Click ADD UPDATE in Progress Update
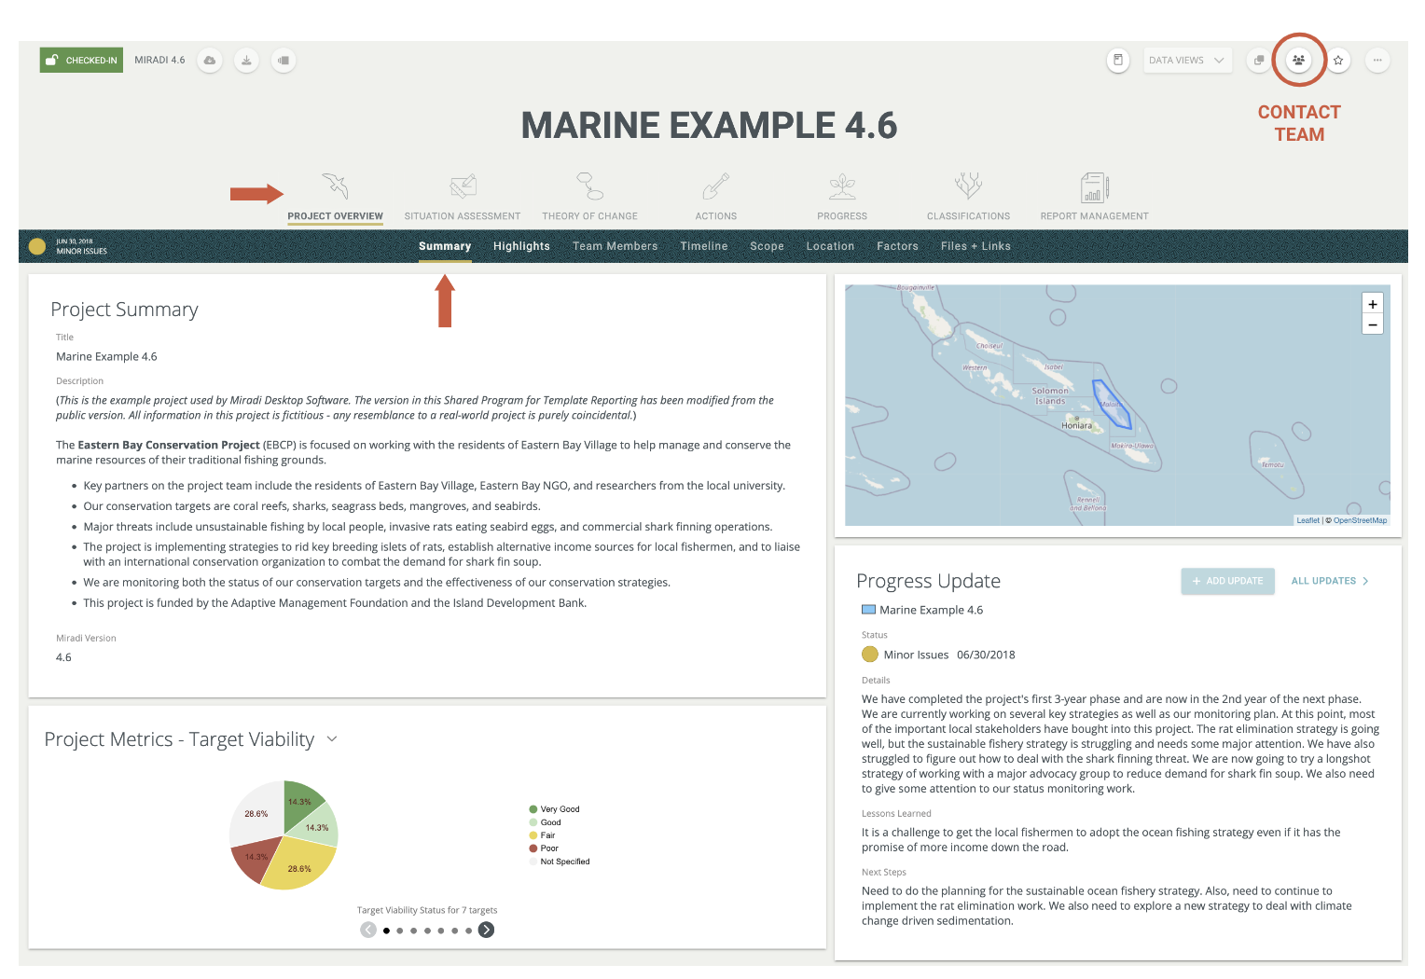 [x=1227, y=581]
